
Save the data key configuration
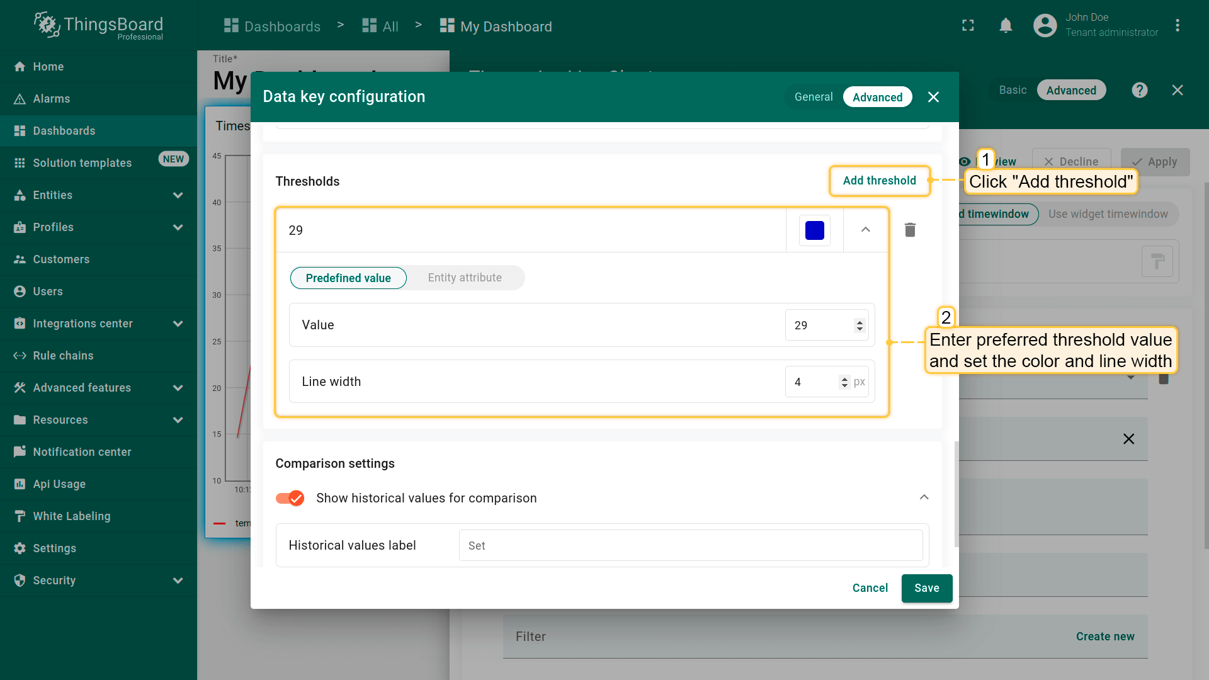click(x=926, y=588)
